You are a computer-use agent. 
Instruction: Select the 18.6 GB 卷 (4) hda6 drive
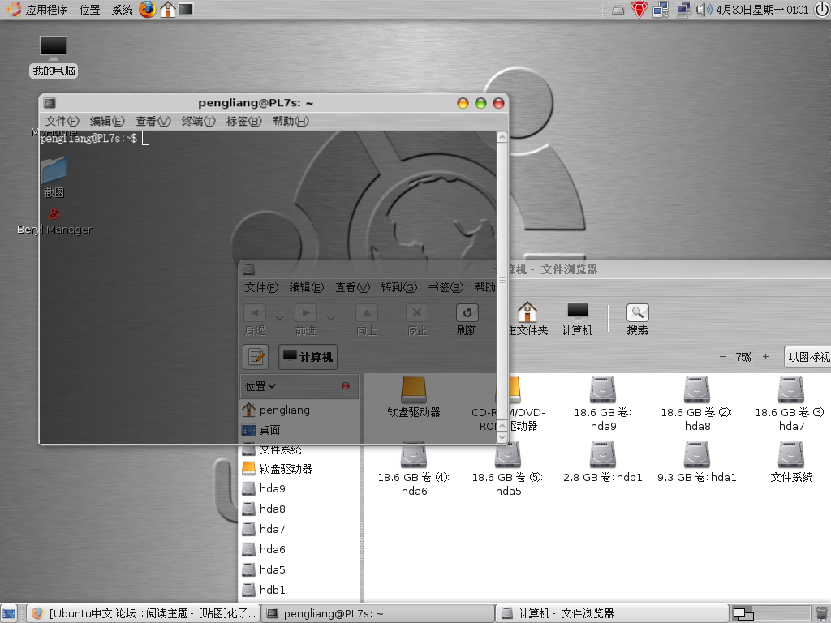[414, 469]
